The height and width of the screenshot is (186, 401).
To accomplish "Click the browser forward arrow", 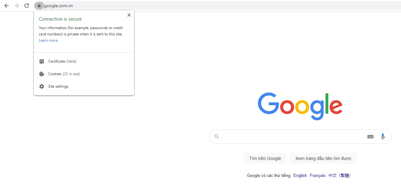I will (x=17, y=6).
